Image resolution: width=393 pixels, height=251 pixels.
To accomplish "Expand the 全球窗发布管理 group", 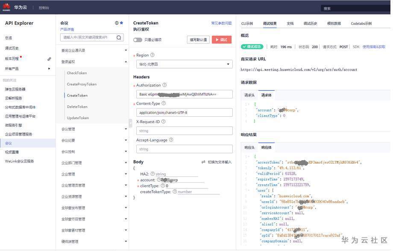I will (x=126, y=208).
